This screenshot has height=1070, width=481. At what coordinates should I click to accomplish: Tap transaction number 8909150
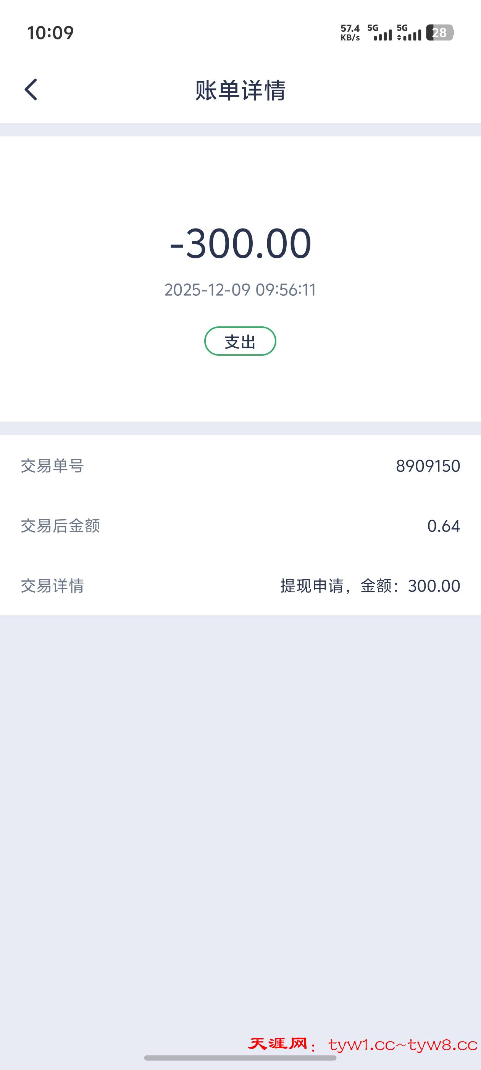tap(428, 465)
